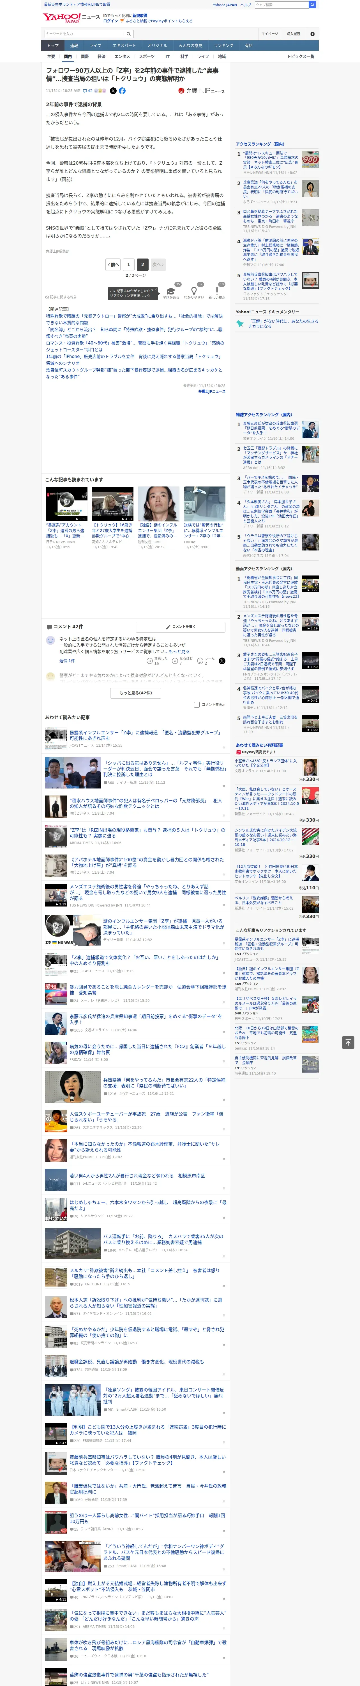360x1686 pixels.
Task: Select スポーツ category tab
Action: point(147,56)
